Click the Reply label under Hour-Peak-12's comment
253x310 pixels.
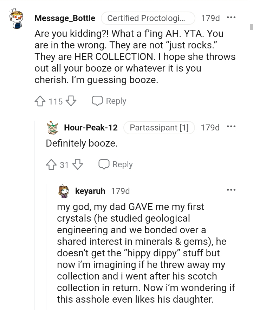[x=123, y=164]
